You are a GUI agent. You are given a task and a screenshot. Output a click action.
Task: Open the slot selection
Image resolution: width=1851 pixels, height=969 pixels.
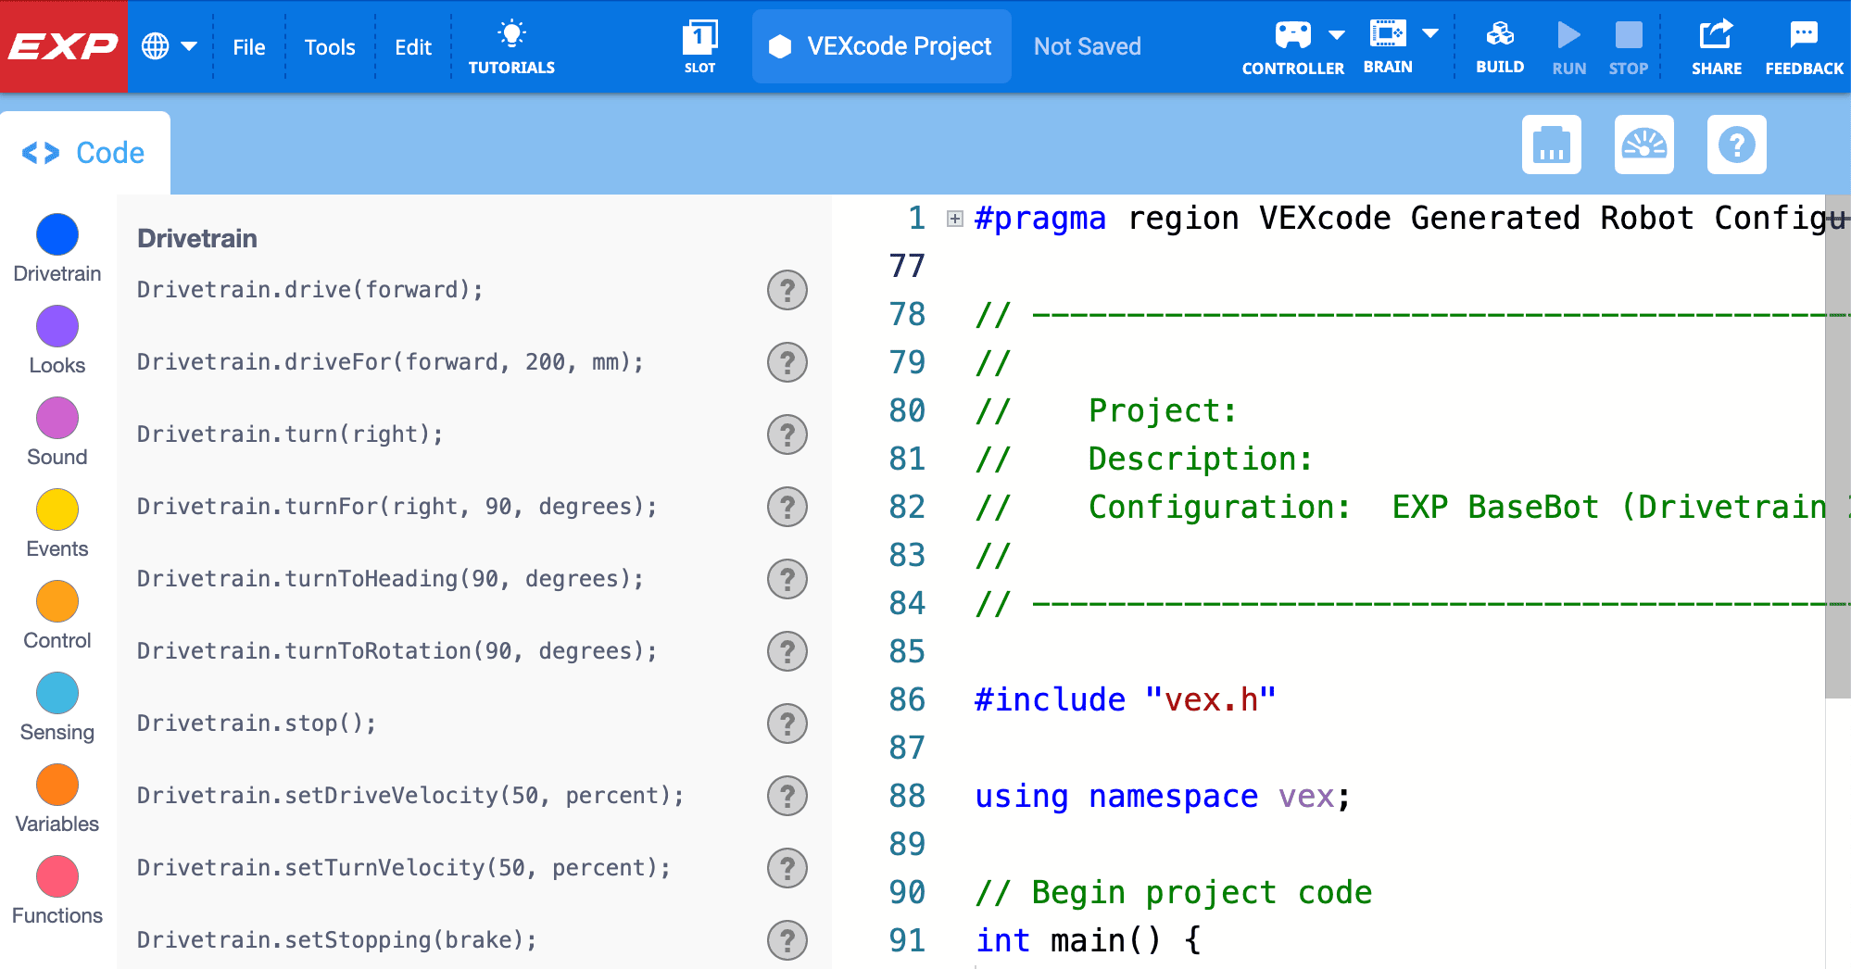[x=701, y=44]
